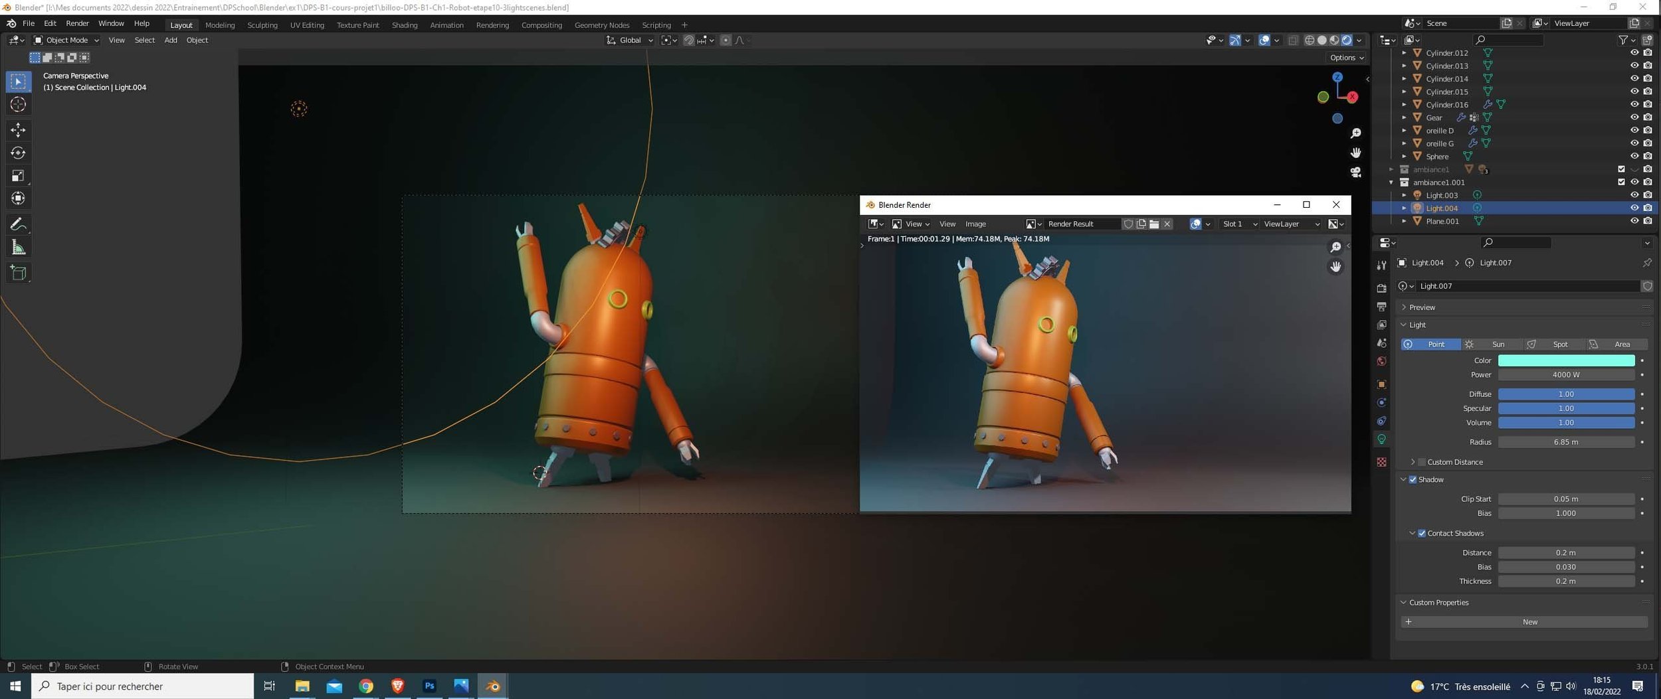Uncheck the Shadow checkbox
The width and height of the screenshot is (1661, 699).
coord(1413,479)
